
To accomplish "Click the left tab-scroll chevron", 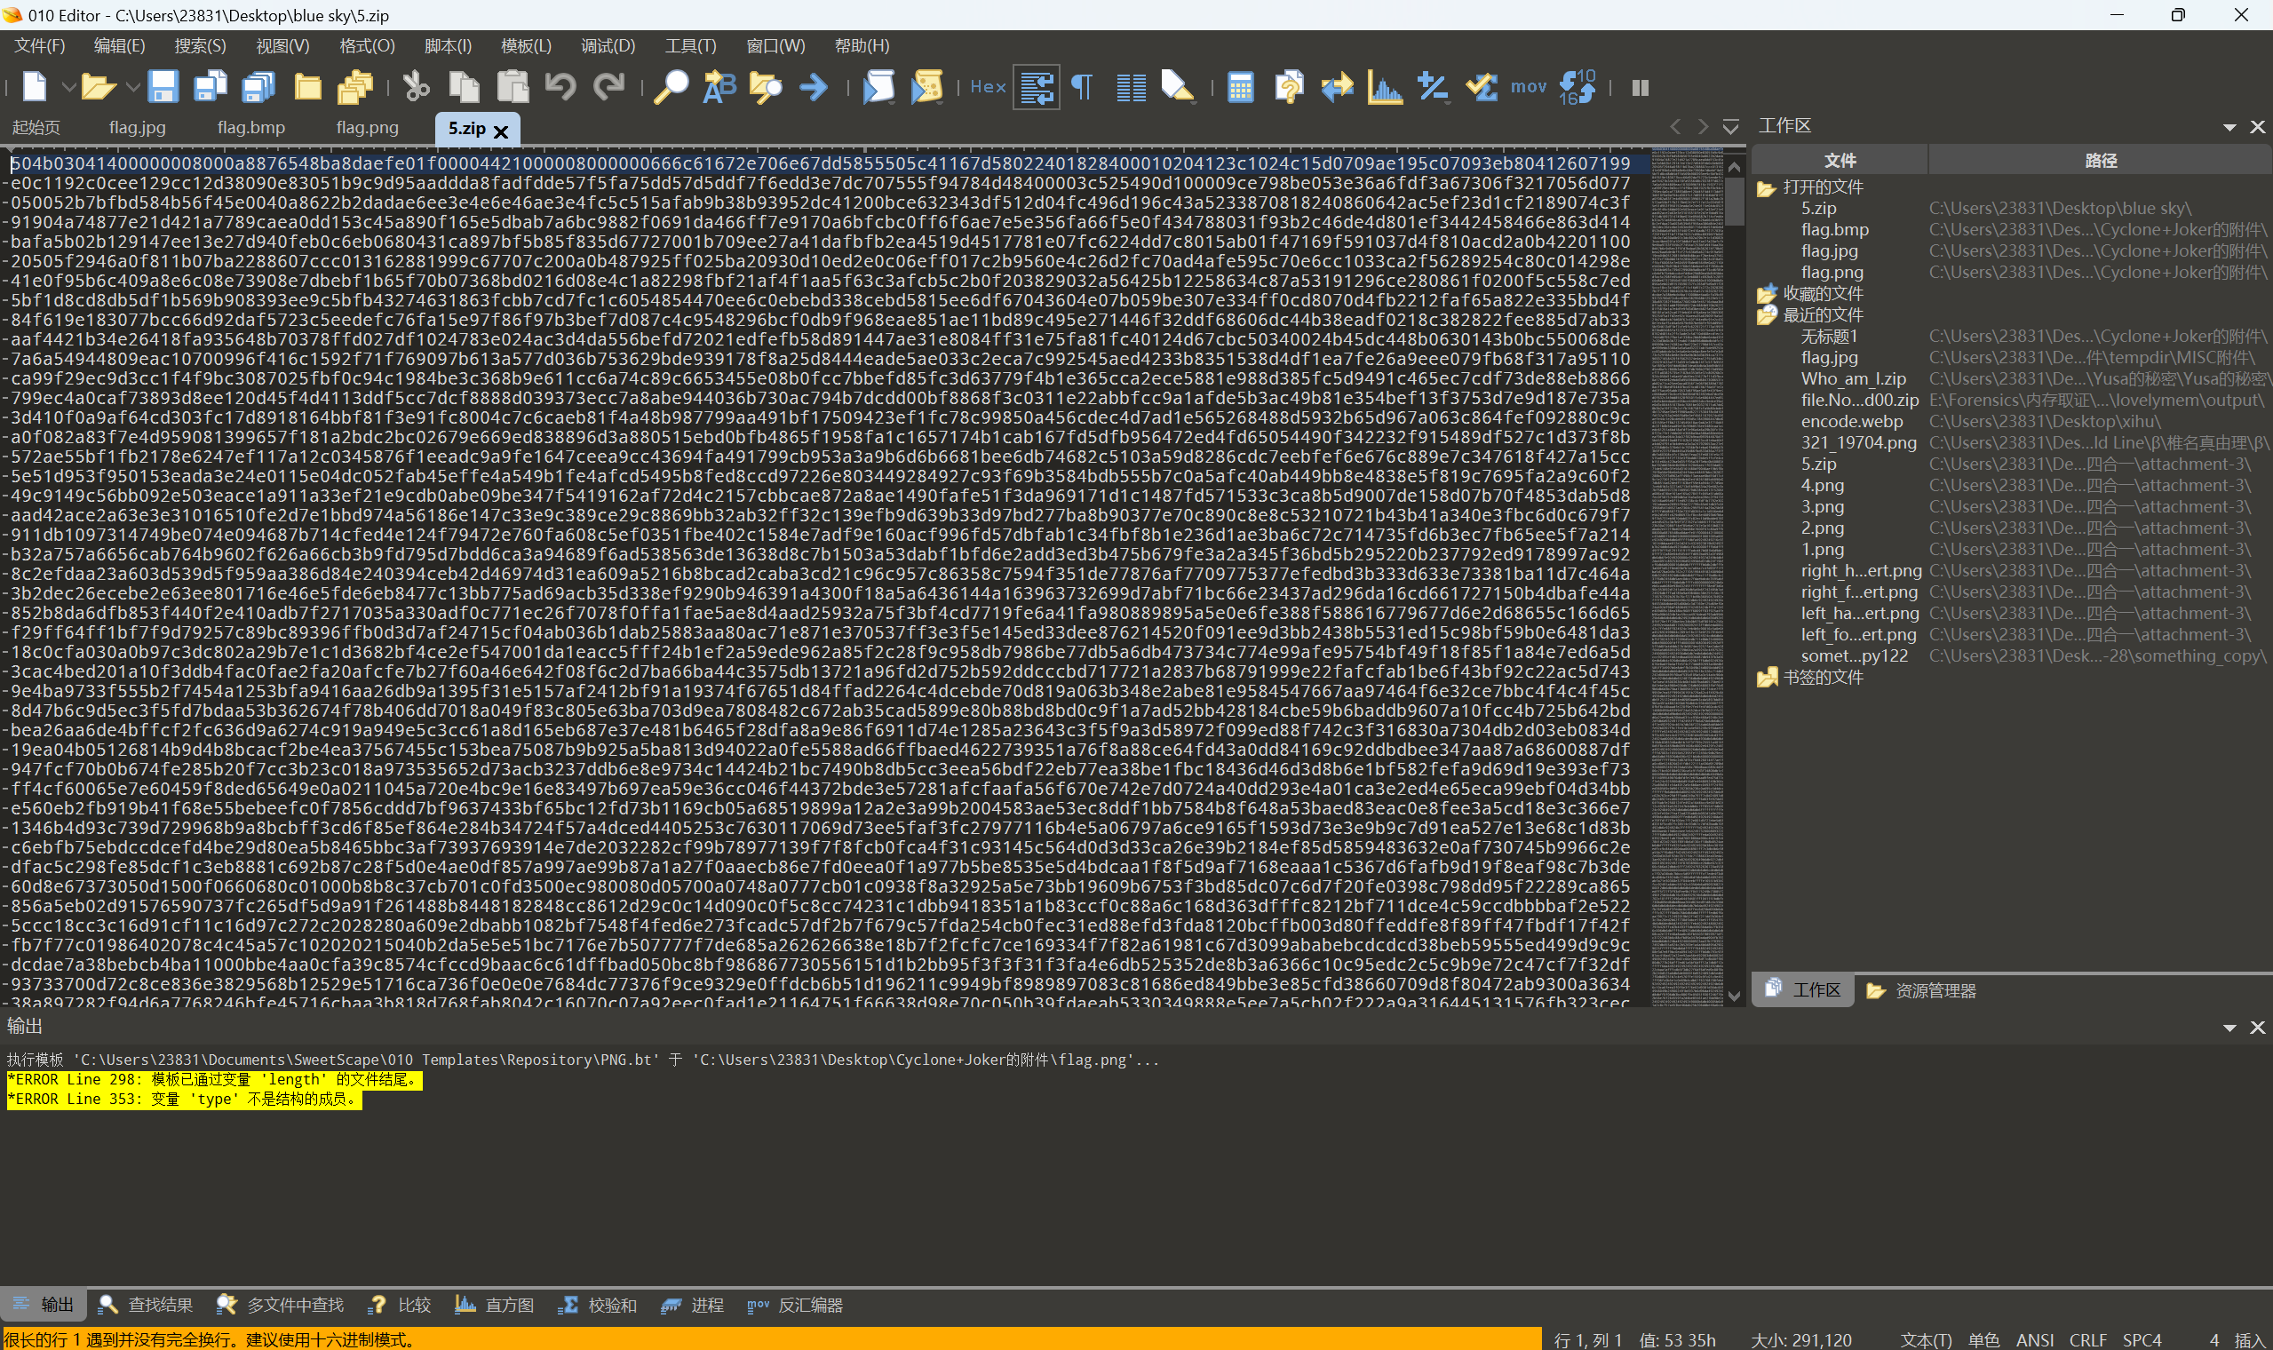I will 1675,126.
